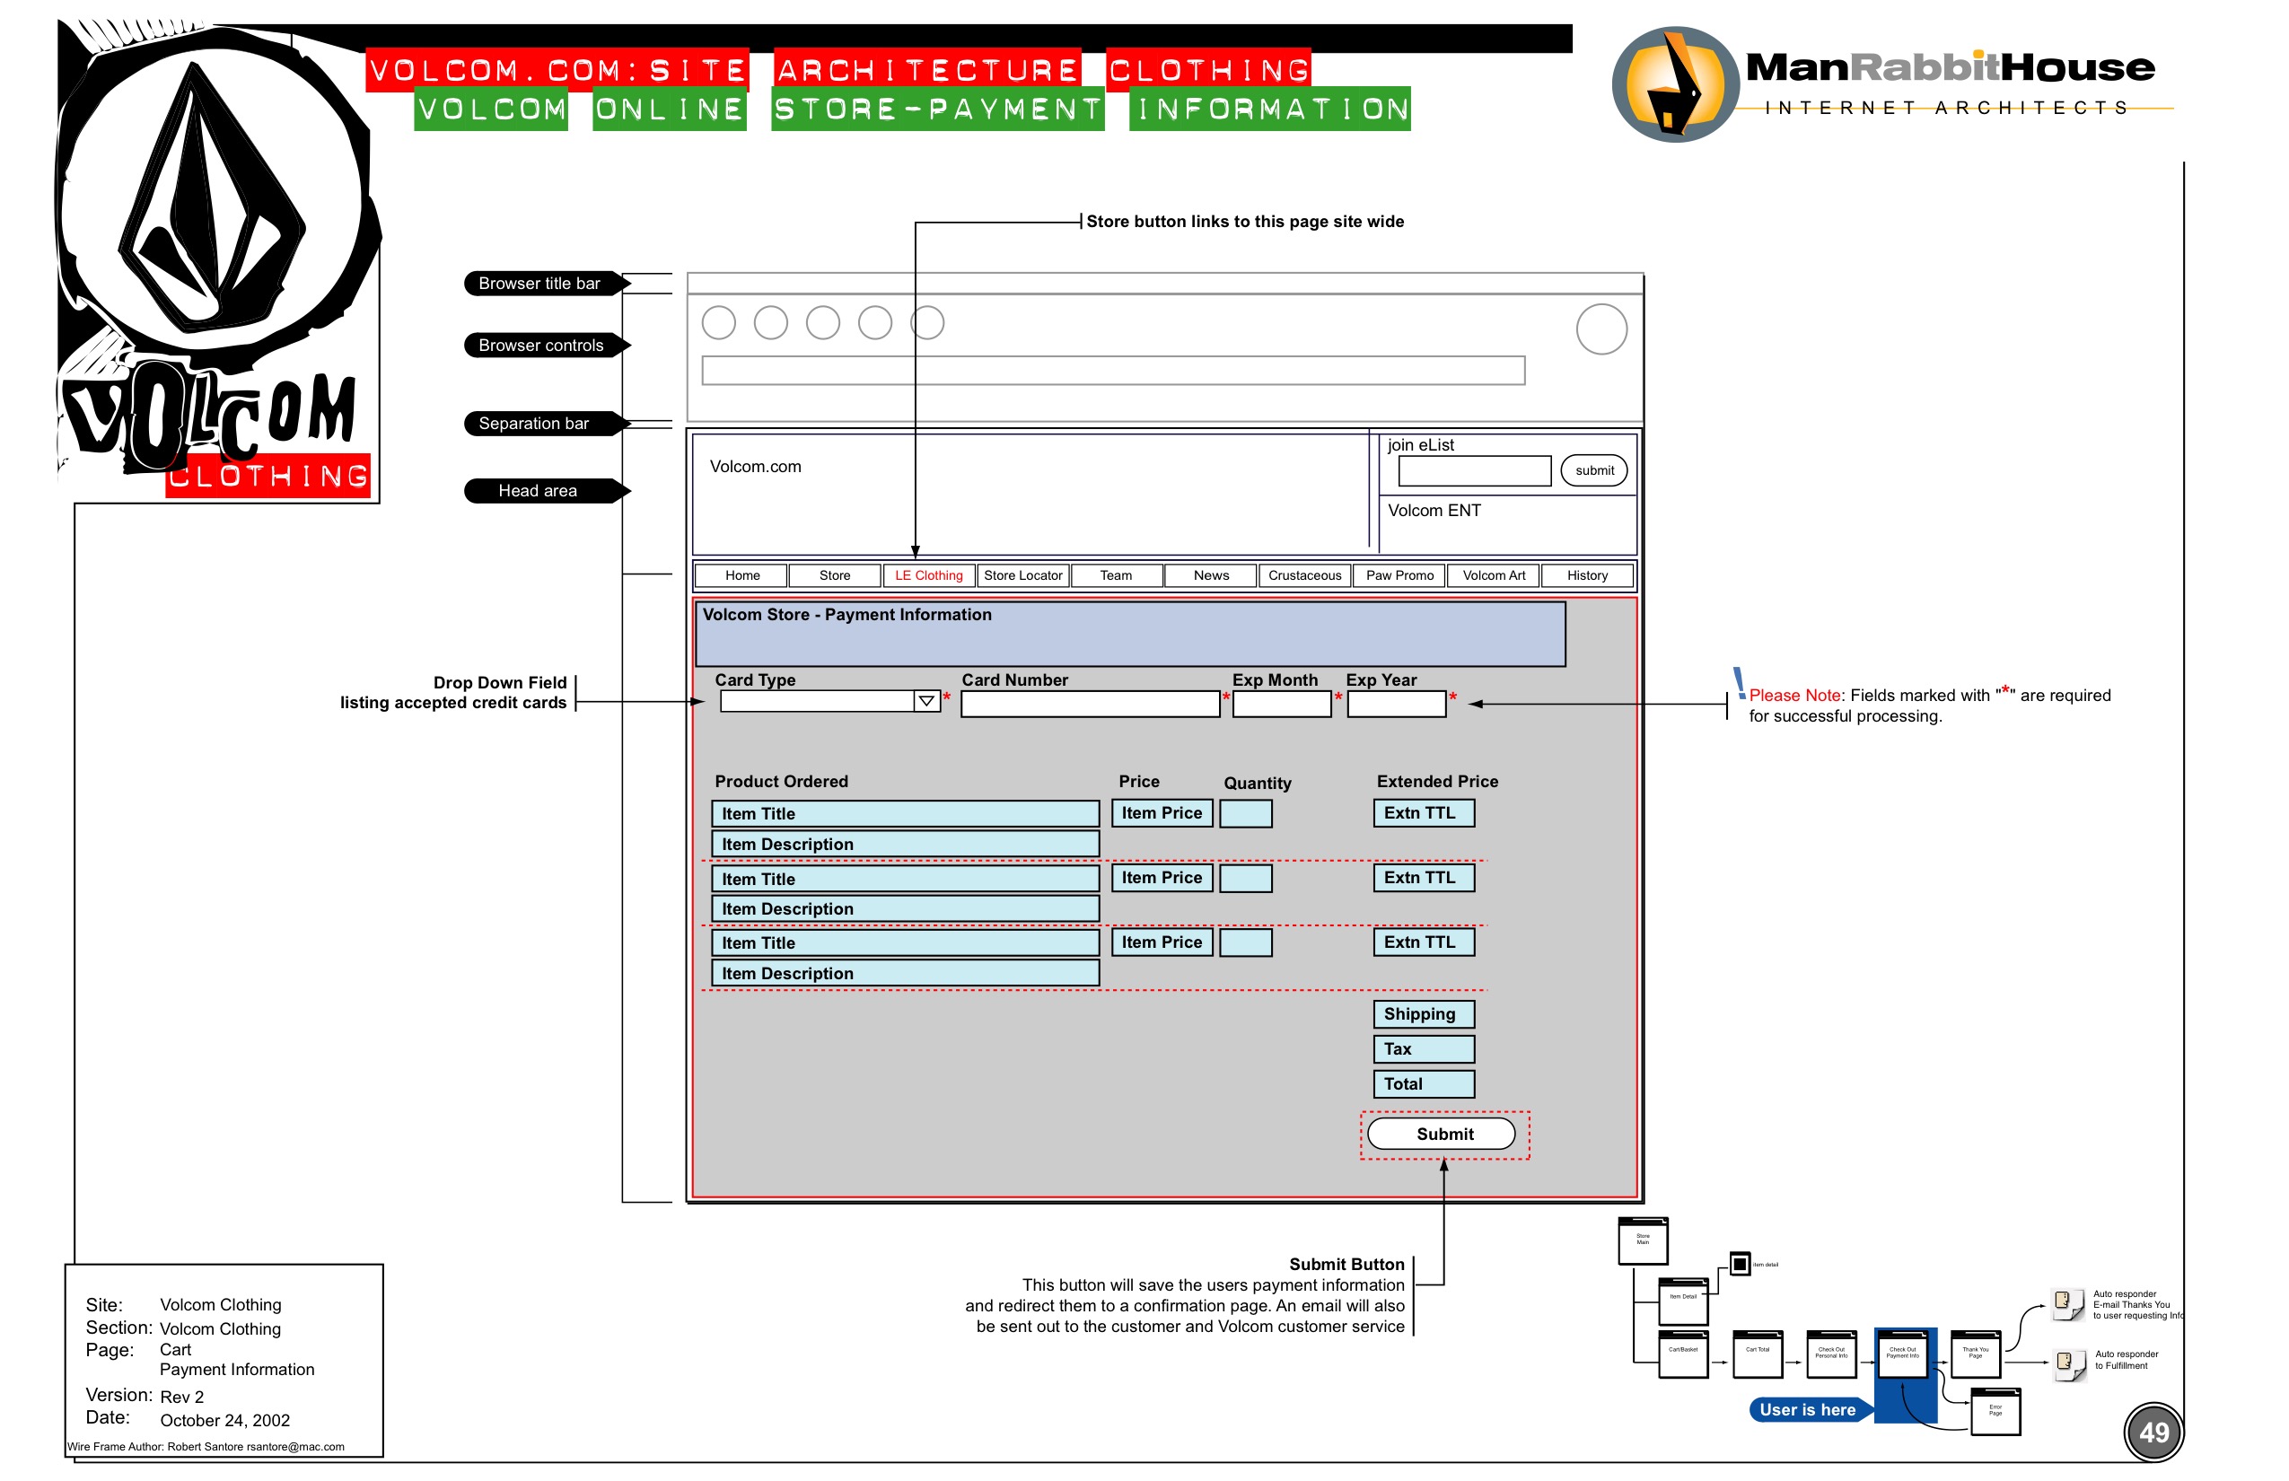Click the first circular browser control button

(718, 323)
